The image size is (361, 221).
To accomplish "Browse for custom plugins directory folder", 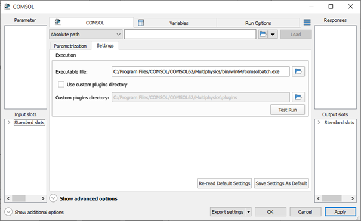I will (298, 97).
